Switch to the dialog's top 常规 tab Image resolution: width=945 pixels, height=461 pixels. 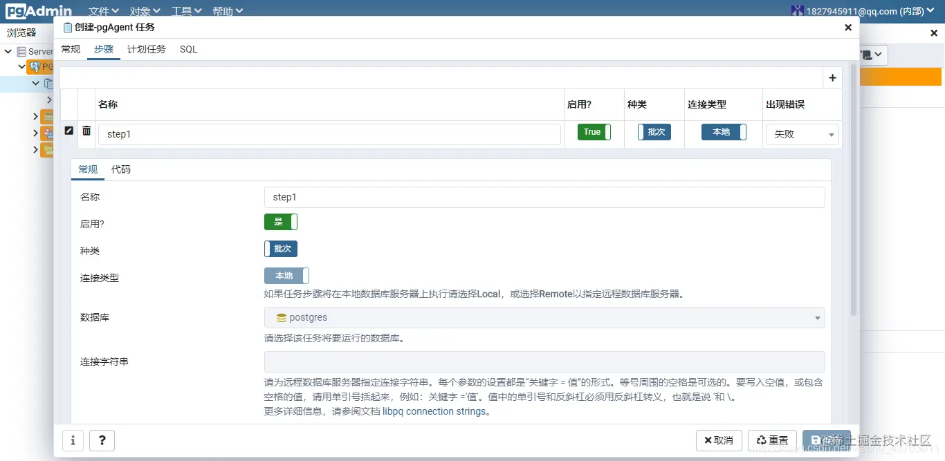[71, 49]
